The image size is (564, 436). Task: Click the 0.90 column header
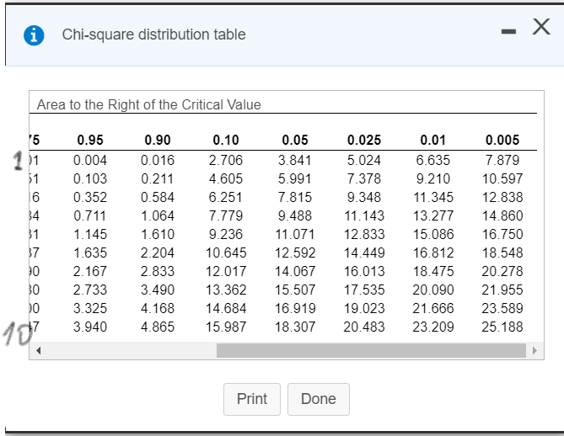pyautogui.click(x=158, y=140)
